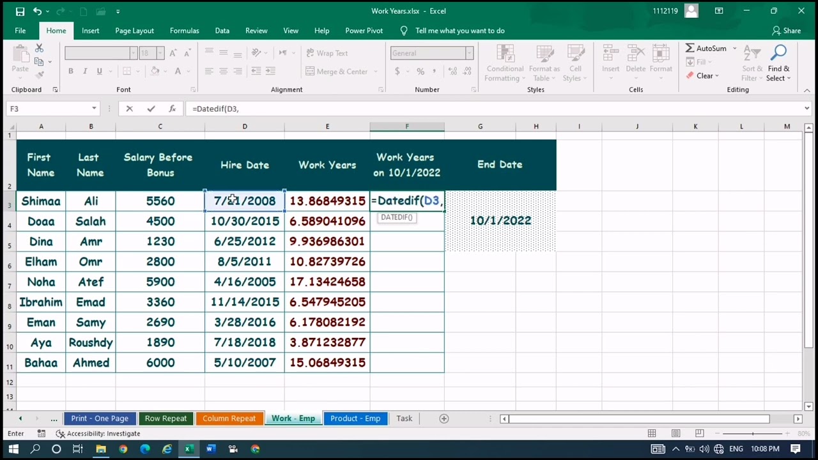The width and height of the screenshot is (818, 460).
Task: Click the Cut scissors icon
Action: pos(39,49)
